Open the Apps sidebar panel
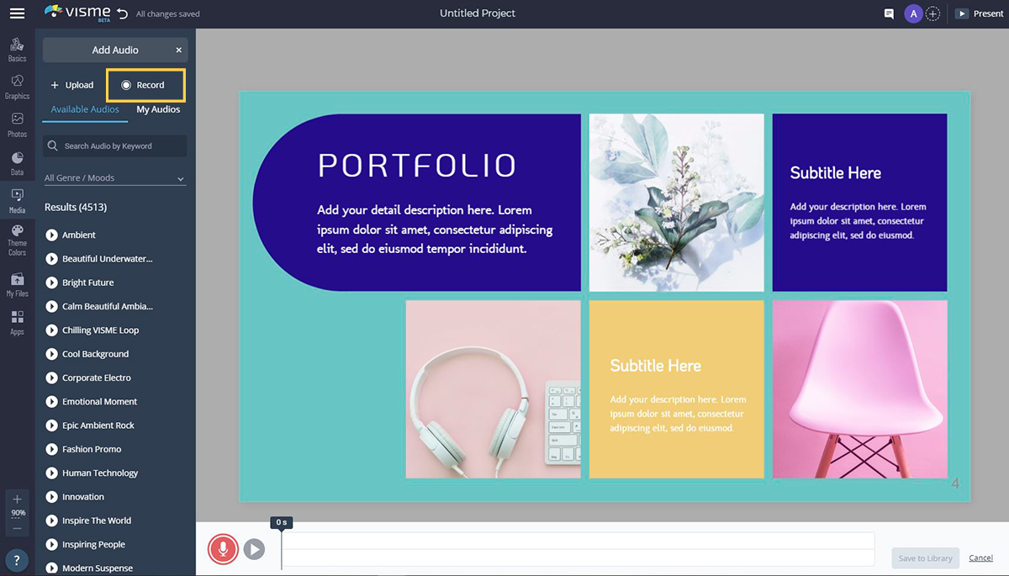This screenshot has height=576, width=1009. 17,322
